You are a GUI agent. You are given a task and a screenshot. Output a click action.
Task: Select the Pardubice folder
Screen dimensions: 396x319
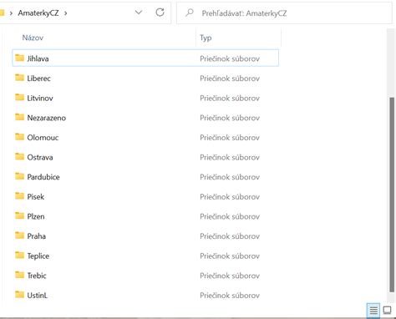(x=145, y=177)
